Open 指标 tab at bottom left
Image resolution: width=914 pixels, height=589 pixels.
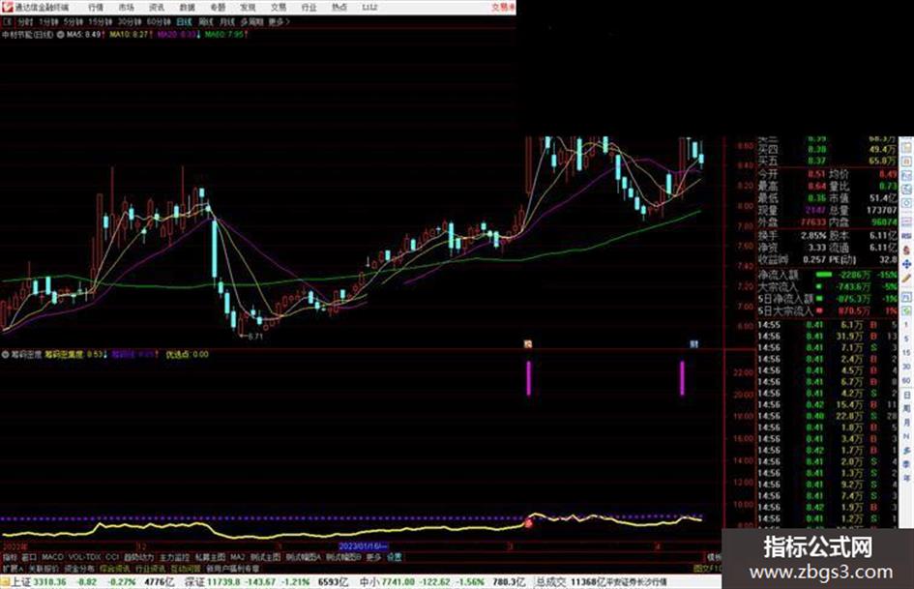[10, 557]
